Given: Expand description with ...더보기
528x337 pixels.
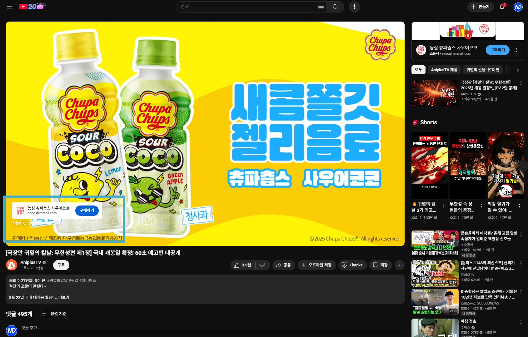Looking at the screenshot, I should tap(62, 297).
